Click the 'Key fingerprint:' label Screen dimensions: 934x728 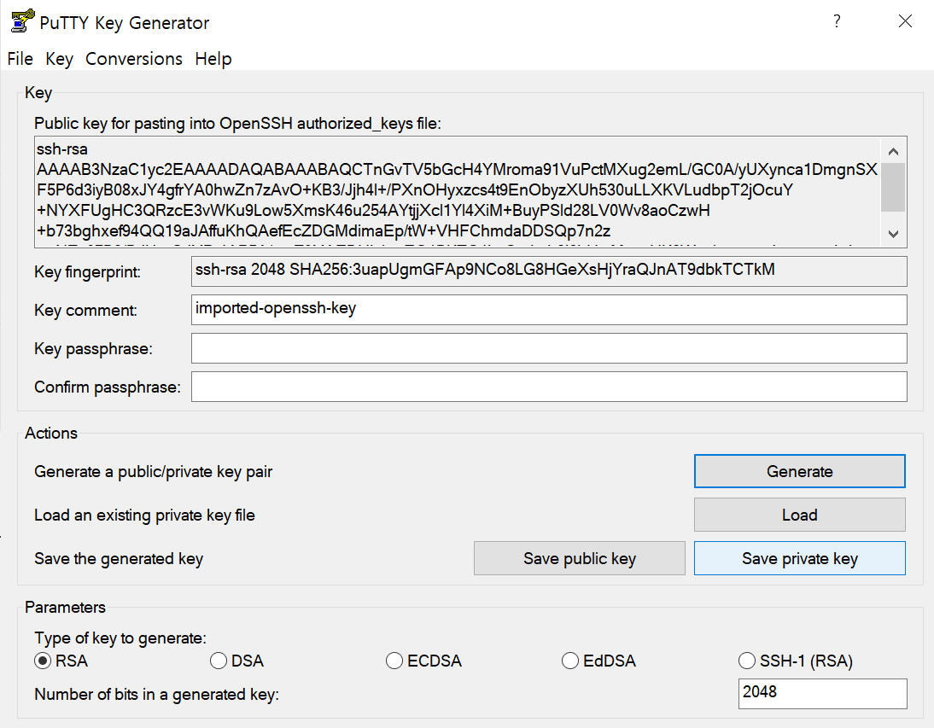click(x=88, y=272)
